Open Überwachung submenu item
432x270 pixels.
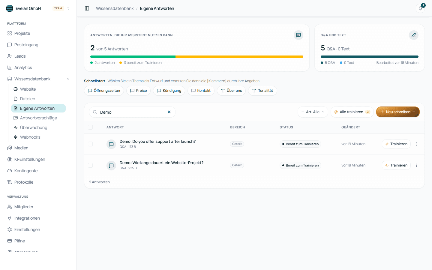click(x=38, y=127)
